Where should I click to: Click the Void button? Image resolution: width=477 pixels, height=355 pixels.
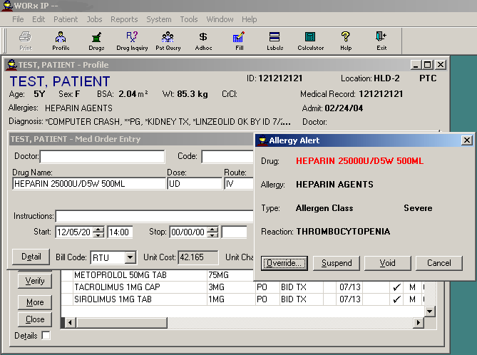point(387,263)
